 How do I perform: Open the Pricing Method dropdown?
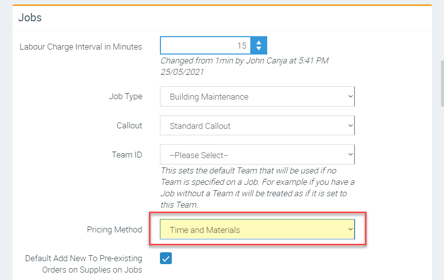coord(257,229)
